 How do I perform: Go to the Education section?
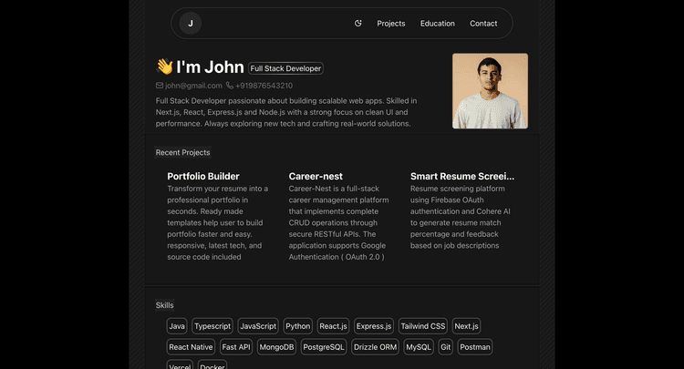[438, 24]
